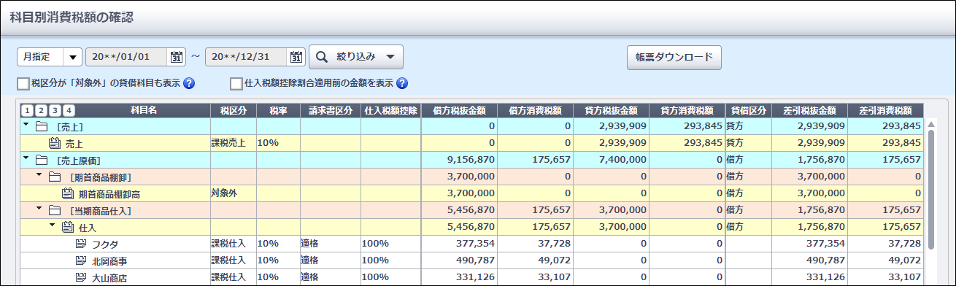The image size is (956, 286).
Task: Click the 借方税抜金額 column header
Action: pyautogui.click(x=459, y=111)
